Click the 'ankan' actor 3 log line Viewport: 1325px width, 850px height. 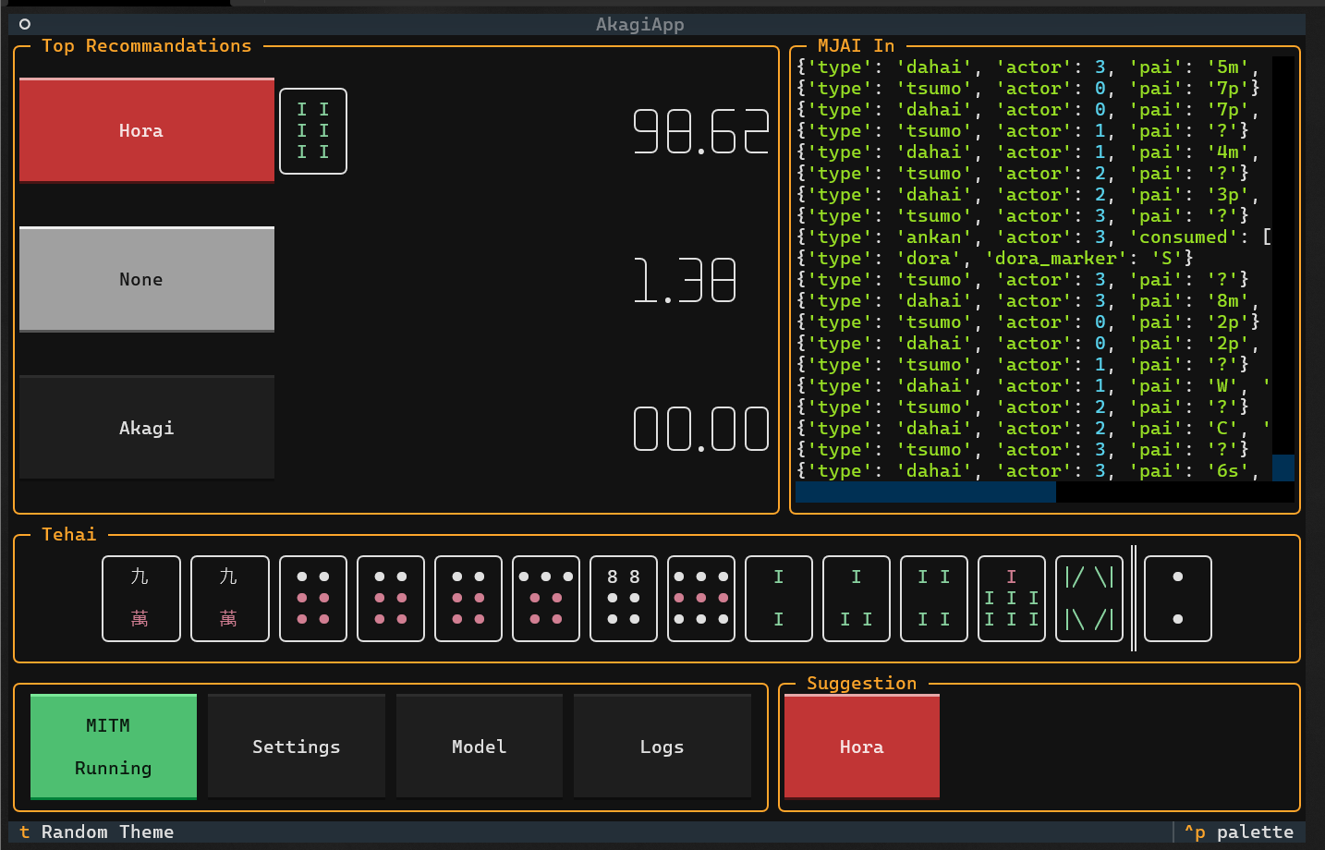tap(1034, 237)
